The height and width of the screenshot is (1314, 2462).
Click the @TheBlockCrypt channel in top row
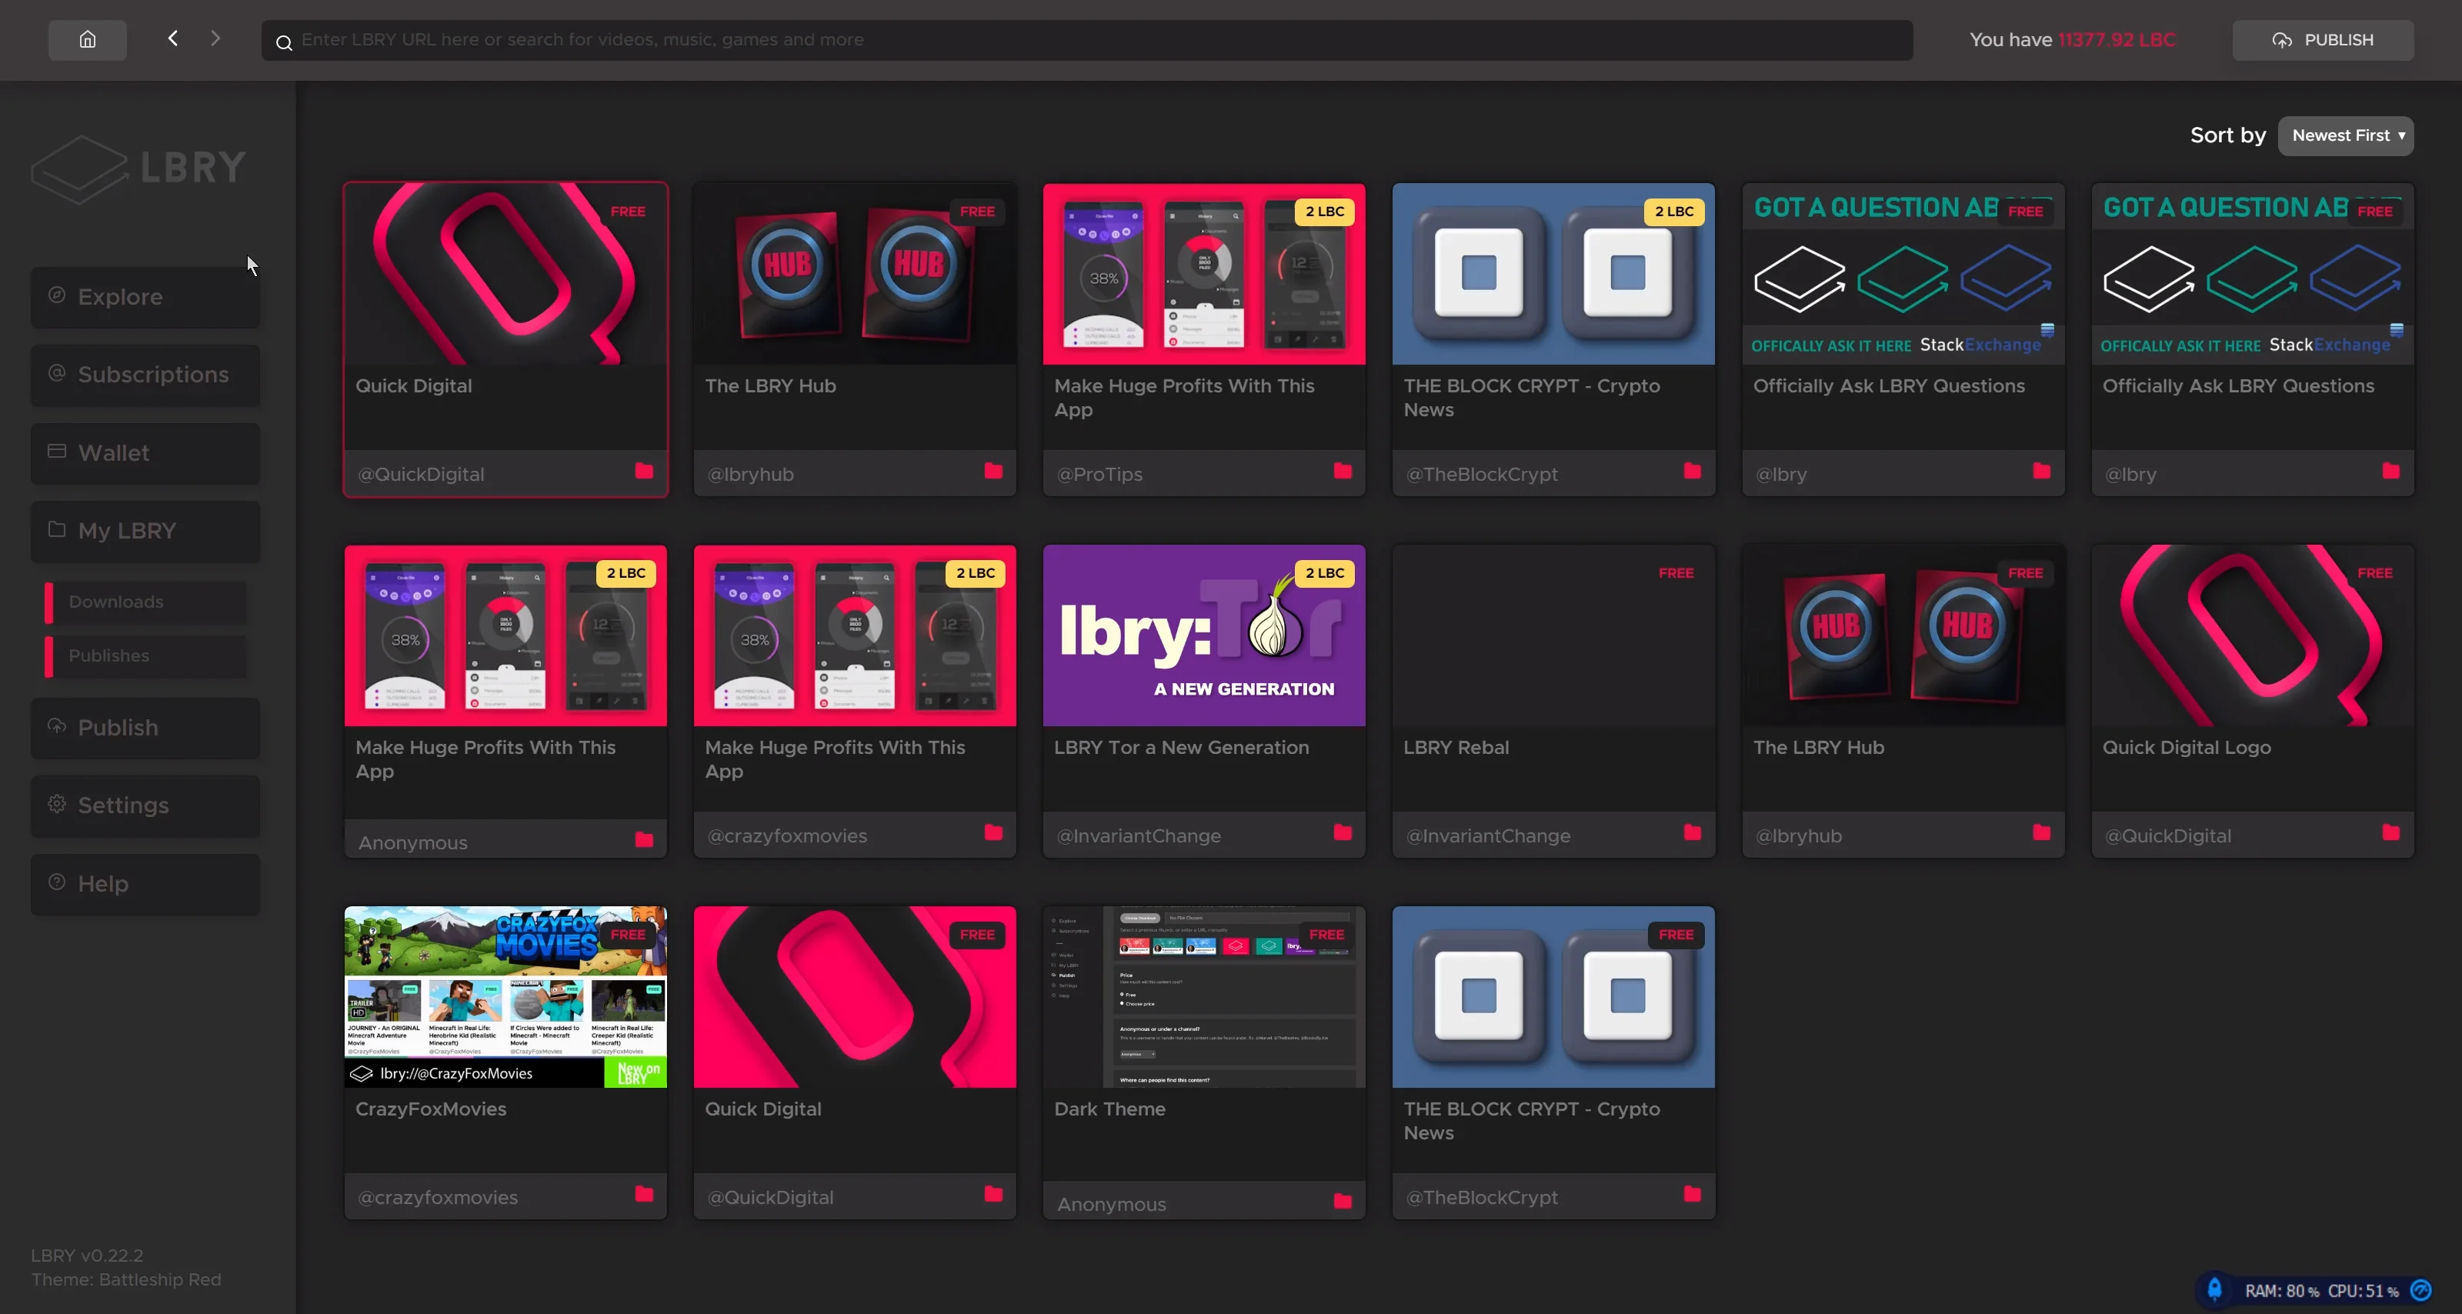[1481, 474]
